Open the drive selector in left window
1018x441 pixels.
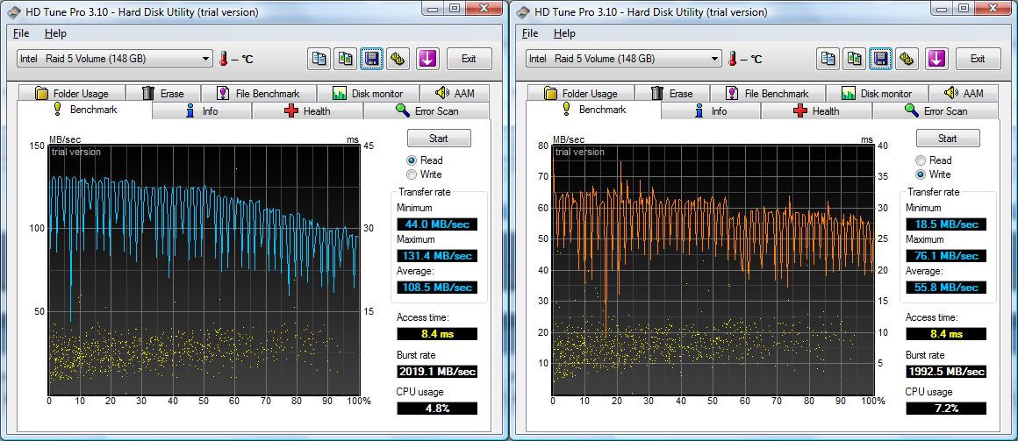[x=114, y=59]
